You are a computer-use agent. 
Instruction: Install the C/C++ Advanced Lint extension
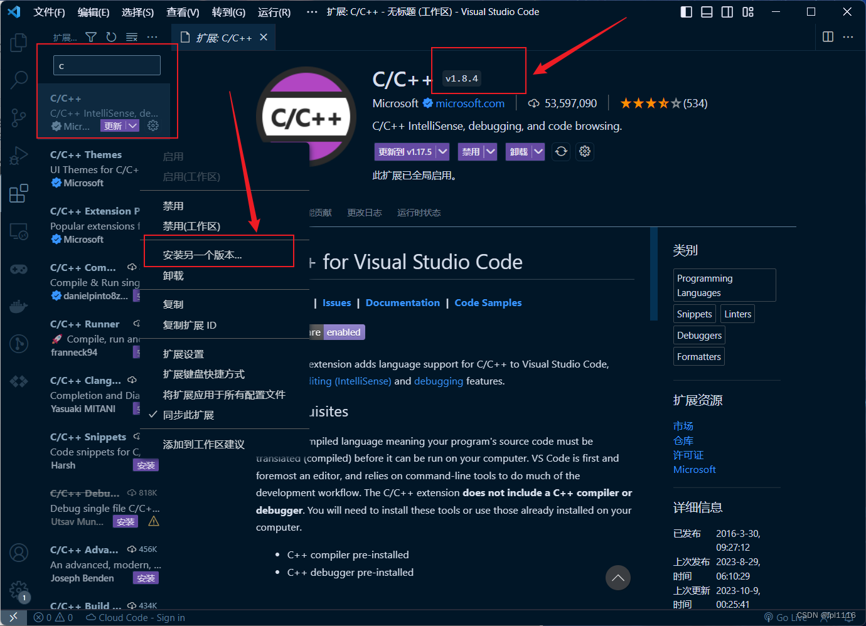(146, 578)
